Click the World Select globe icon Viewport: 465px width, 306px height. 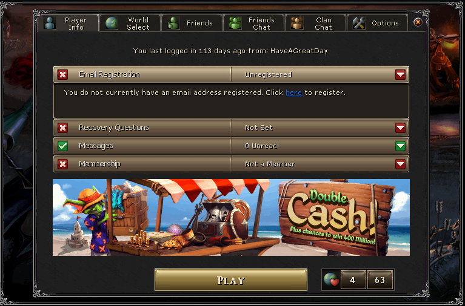point(112,23)
